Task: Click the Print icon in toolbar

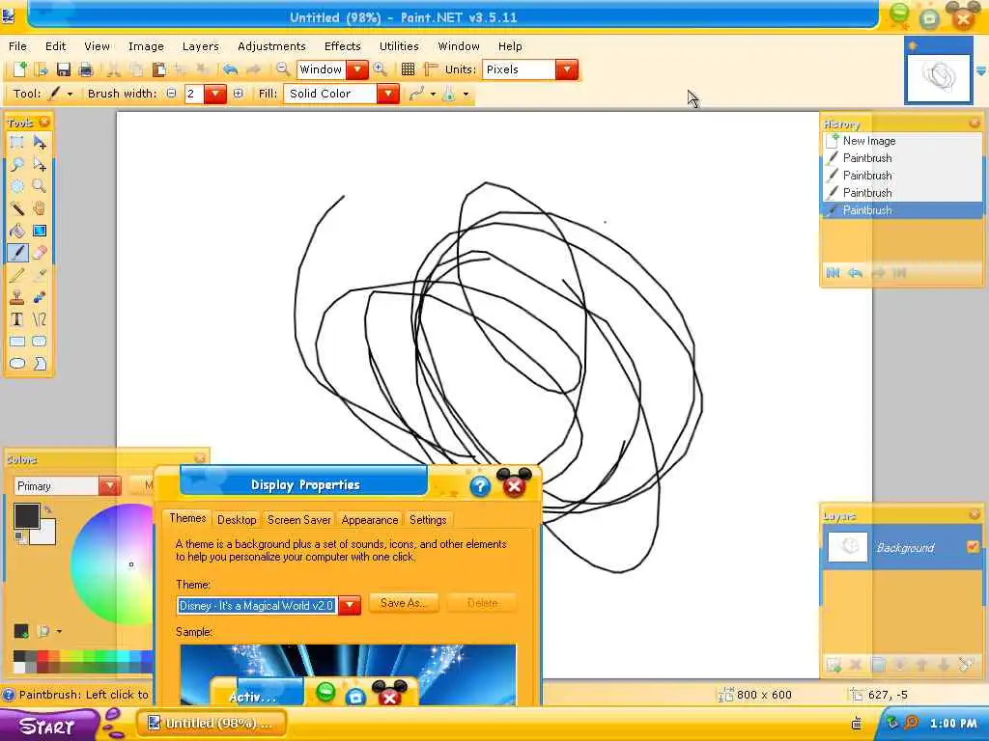Action: 86,69
